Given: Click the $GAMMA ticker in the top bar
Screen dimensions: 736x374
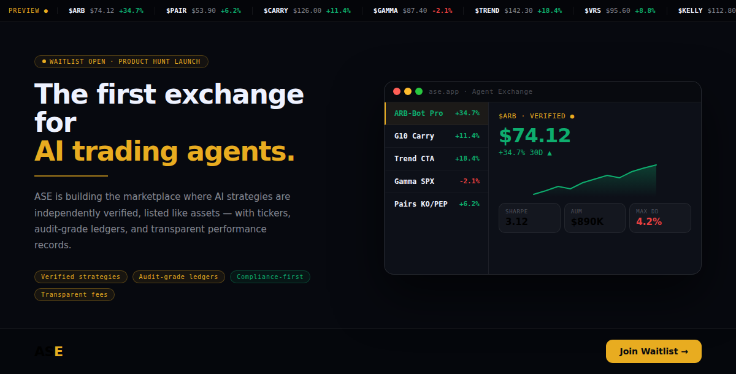Looking at the screenshot, I should coord(385,10).
